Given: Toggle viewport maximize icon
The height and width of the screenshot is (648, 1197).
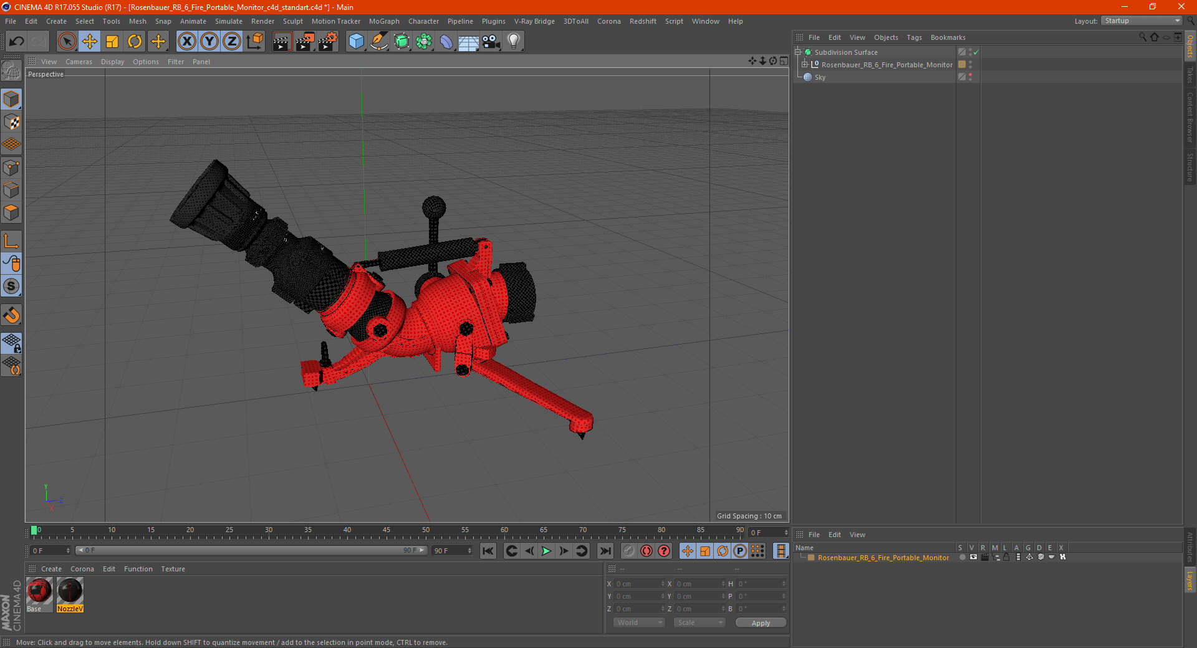Looking at the screenshot, I should point(784,61).
